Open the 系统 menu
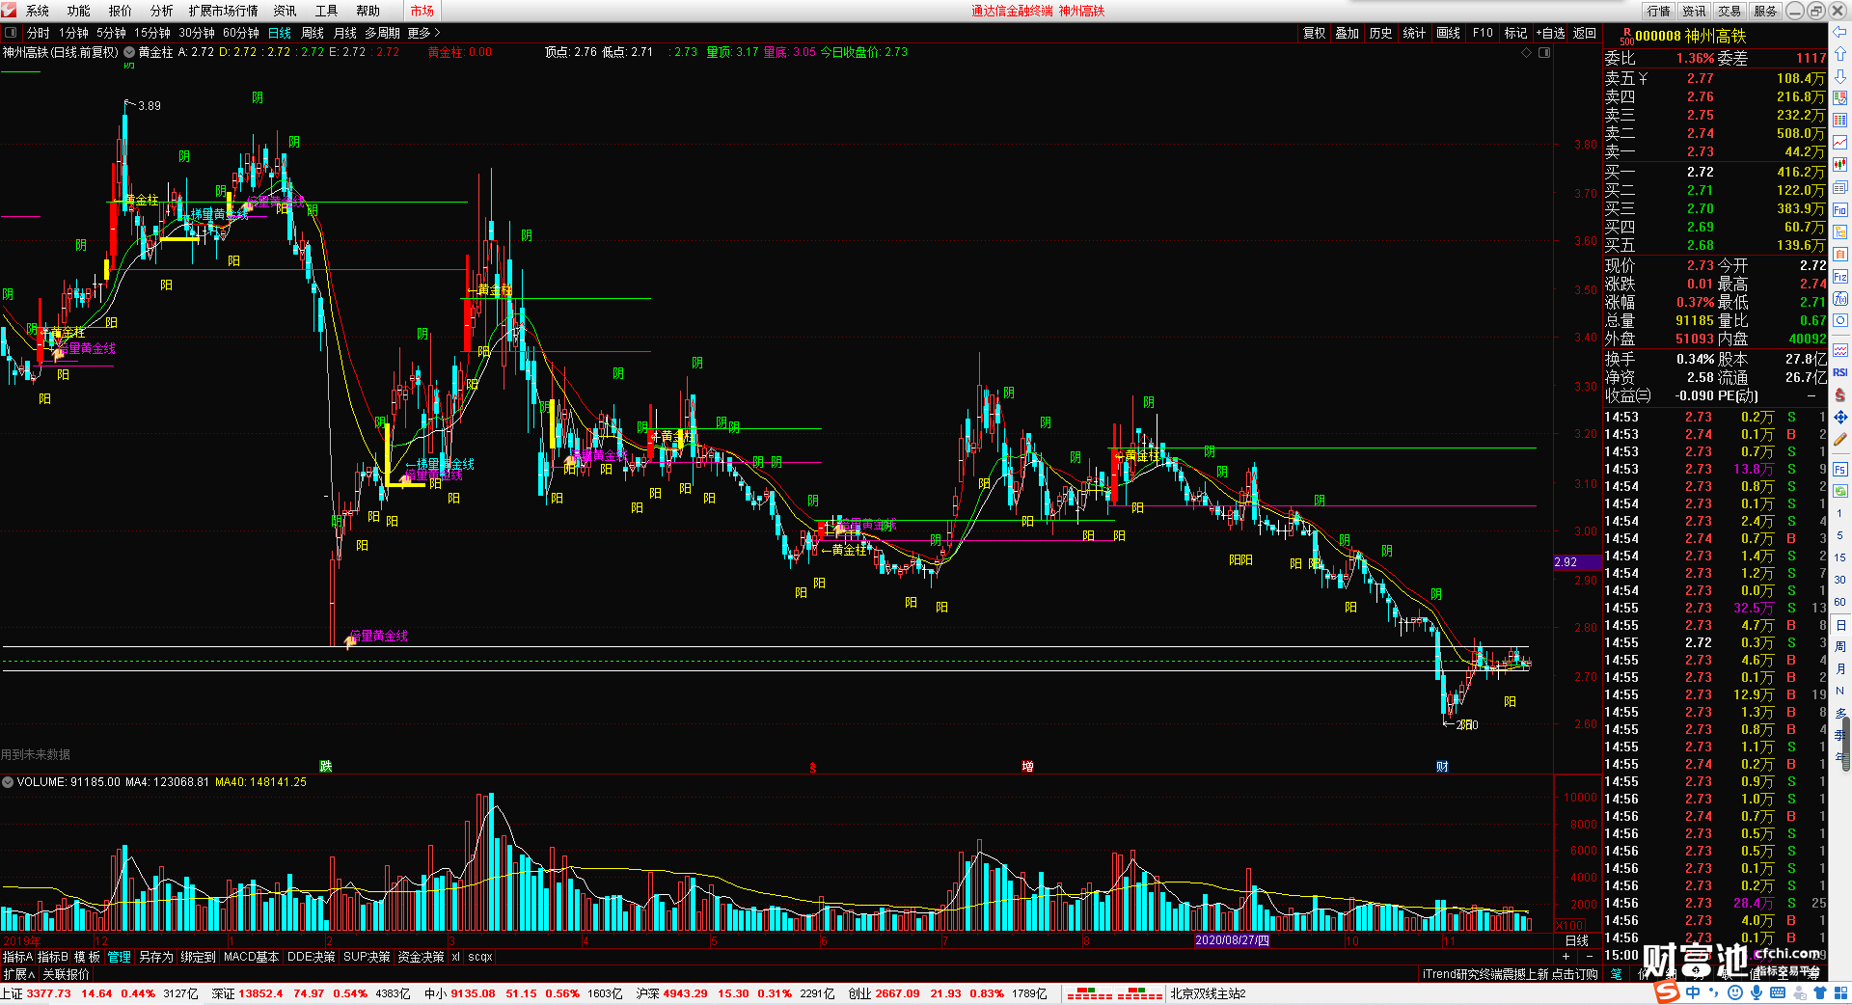The width and height of the screenshot is (1852, 1005). point(38,11)
